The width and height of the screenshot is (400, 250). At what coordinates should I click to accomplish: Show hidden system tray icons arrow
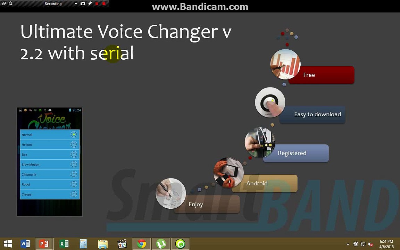click(348, 244)
